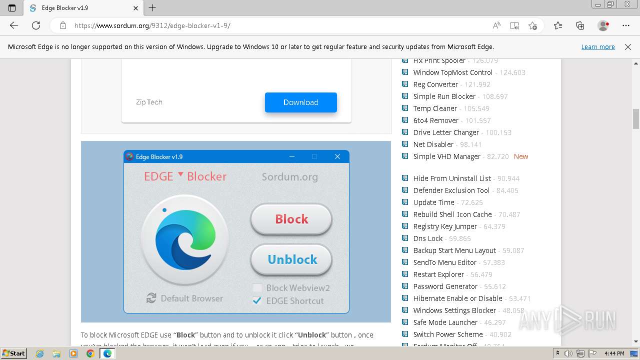Open Edge Settings and more menu
Image resolution: width=640 pixels, height=360 pixels.
click(x=626, y=25)
